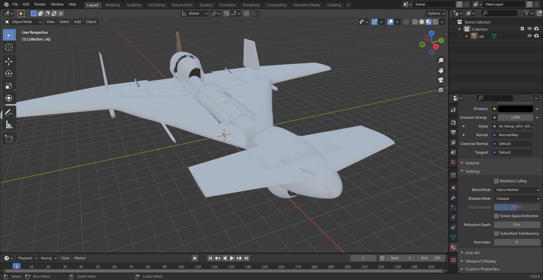Select the Annotate tool
This screenshot has width=543, height=280.
coord(9,113)
